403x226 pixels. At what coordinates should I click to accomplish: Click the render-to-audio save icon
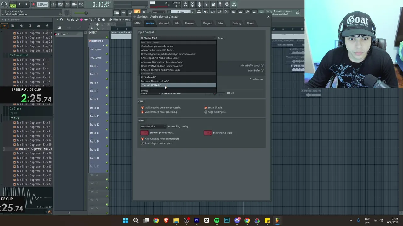click(220, 4)
